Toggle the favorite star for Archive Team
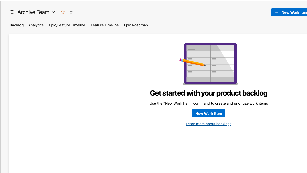Screen dimensions: 307x173 (x=63, y=12)
